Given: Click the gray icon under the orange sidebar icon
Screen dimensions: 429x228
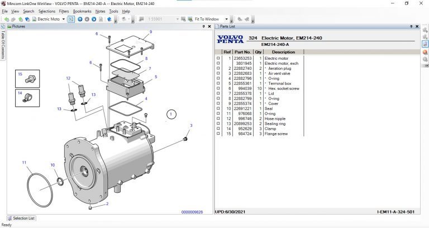Looking at the screenshot, I should [x=425, y=59].
